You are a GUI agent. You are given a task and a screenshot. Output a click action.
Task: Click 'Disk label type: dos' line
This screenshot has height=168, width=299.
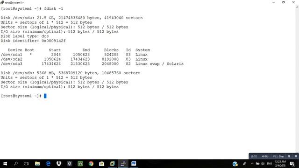[25, 36]
